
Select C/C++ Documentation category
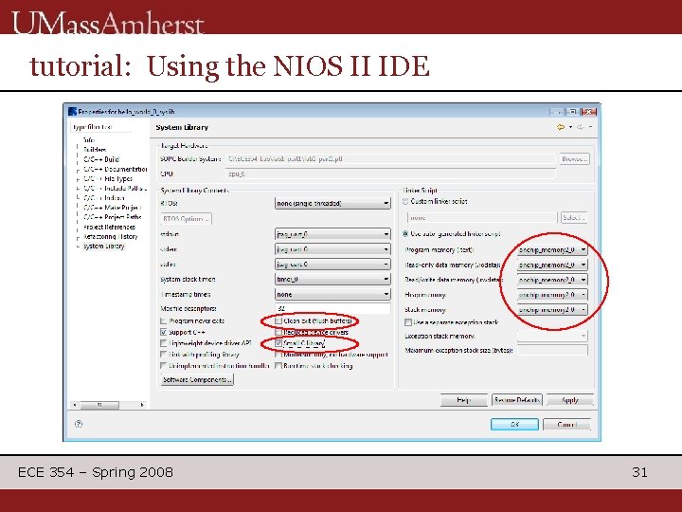116,169
